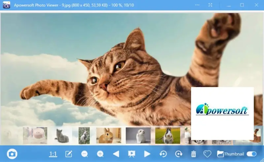Maximize the Photo Viewer window

pyautogui.click(x=242, y=5)
